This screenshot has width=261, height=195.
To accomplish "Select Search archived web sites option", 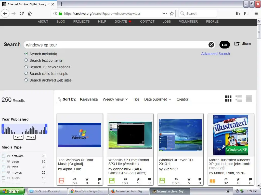I will [x=26, y=80].
